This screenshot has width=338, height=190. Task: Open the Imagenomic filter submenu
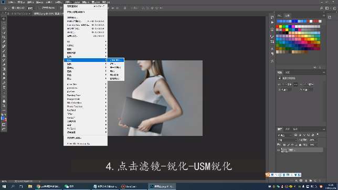click(86, 99)
